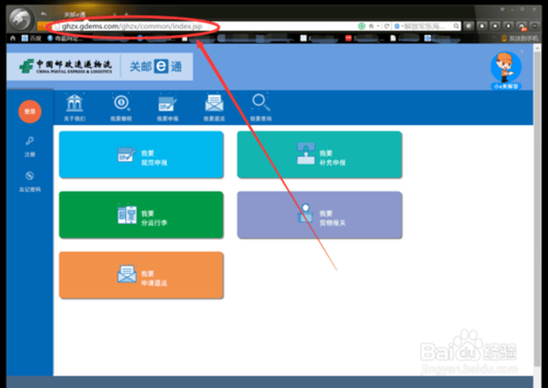The image size is (548, 388).
Task: Click the 发送到手机 bookmark bar button
Action: tap(520, 39)
